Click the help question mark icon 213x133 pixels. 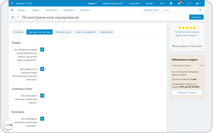(171, 3)
